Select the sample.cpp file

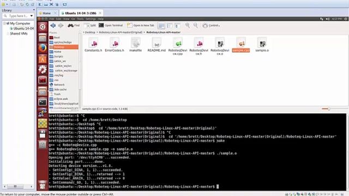click(241, 45)
